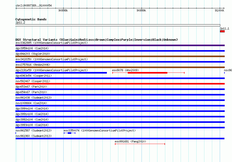Click the nsv961960 (Sudmant2013) label

point(34,136)
